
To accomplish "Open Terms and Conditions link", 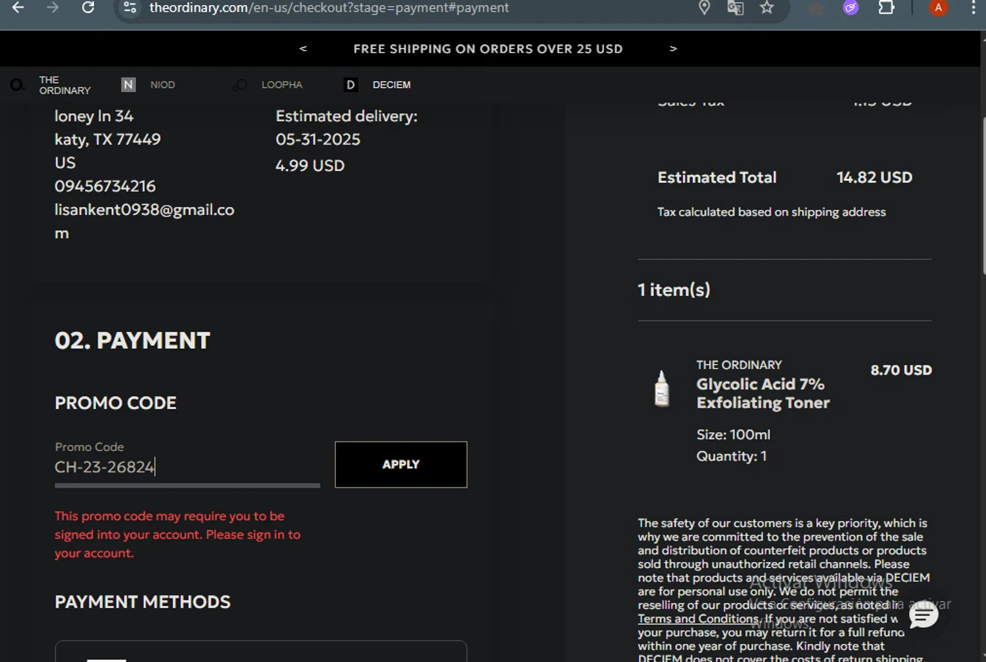I will pos(698,619).
